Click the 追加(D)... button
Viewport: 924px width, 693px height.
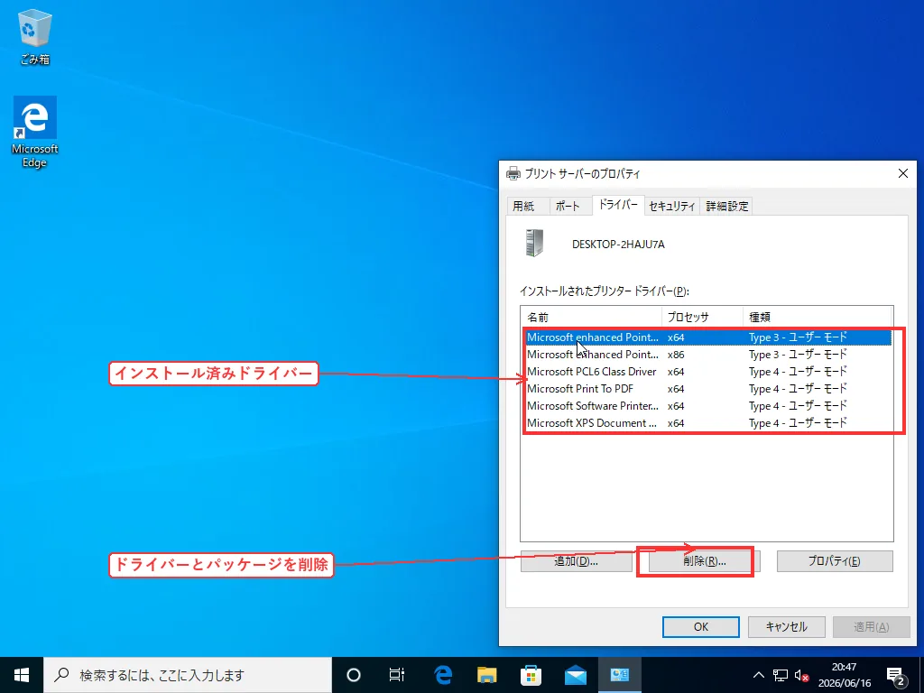[x=577, y=561]
